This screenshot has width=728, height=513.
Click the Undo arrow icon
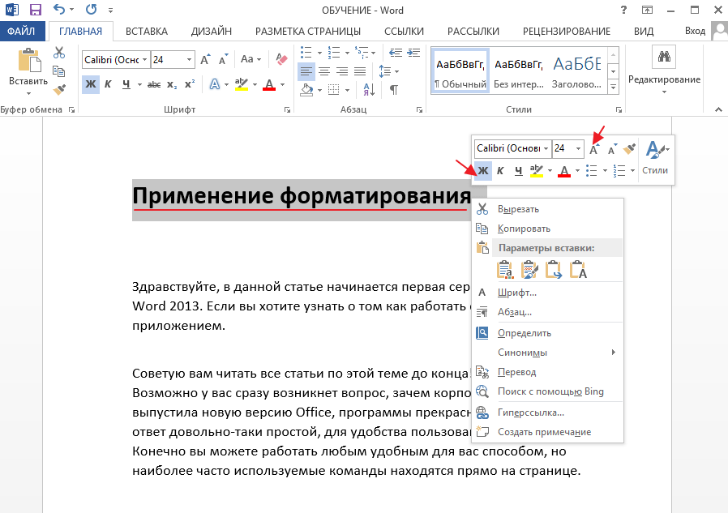tap(59, 9)
